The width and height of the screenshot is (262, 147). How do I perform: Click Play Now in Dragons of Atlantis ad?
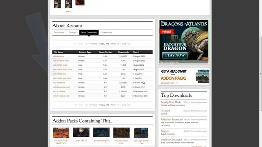click(x=175, y=56)
